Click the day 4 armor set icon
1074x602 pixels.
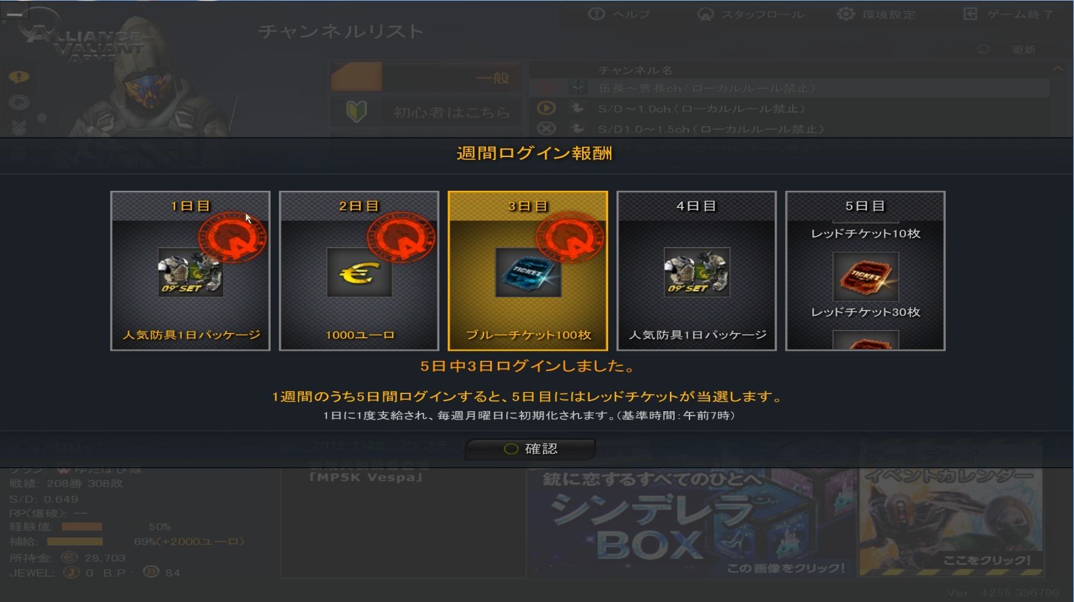click(x=697, y=273)
